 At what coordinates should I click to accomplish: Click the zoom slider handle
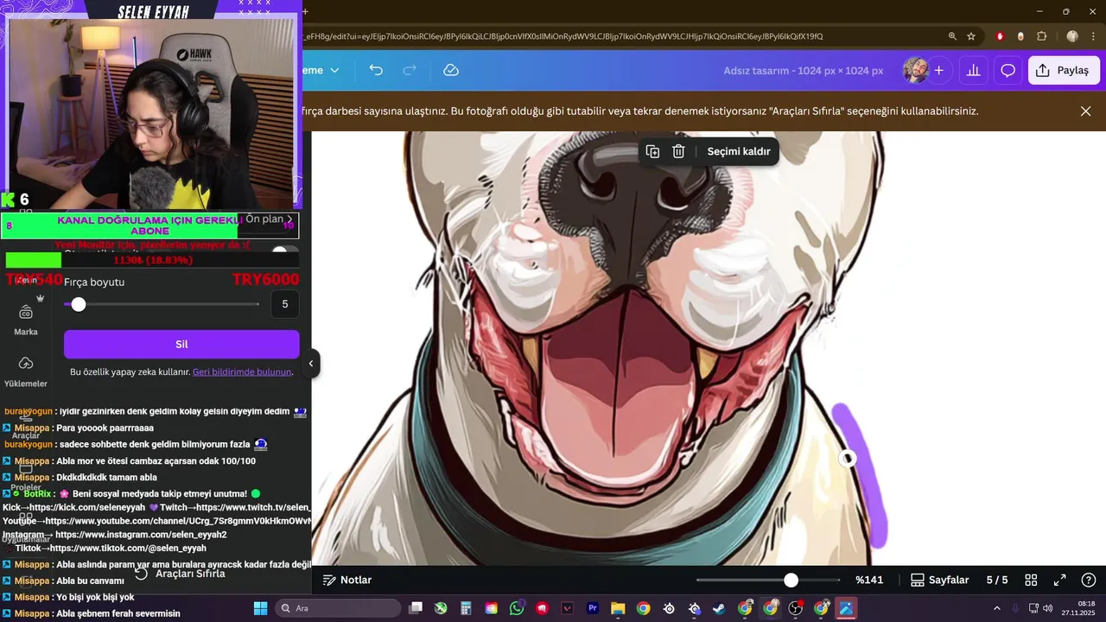point(791,581)
